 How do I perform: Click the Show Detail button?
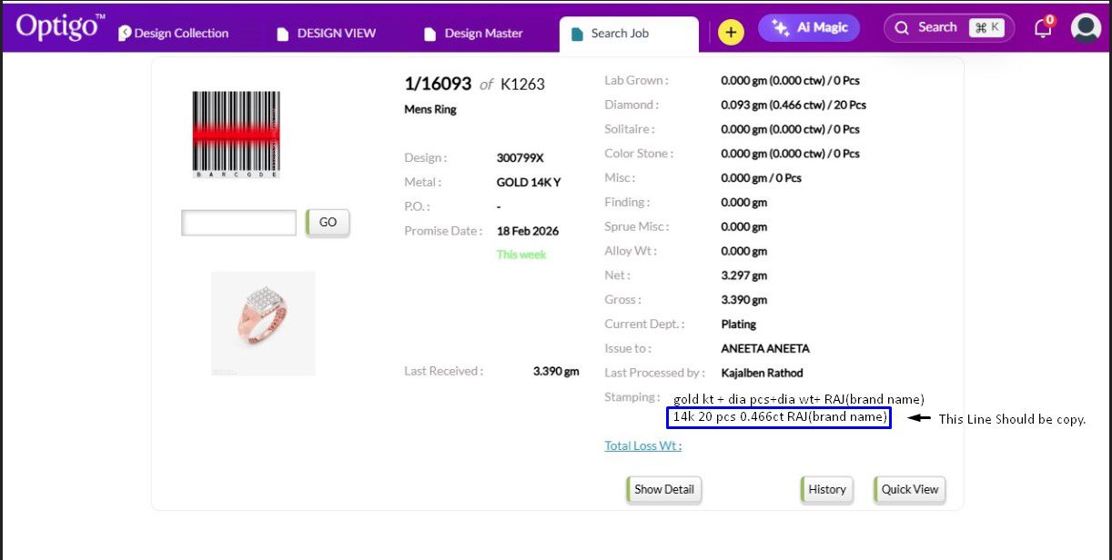click(663, 489)
